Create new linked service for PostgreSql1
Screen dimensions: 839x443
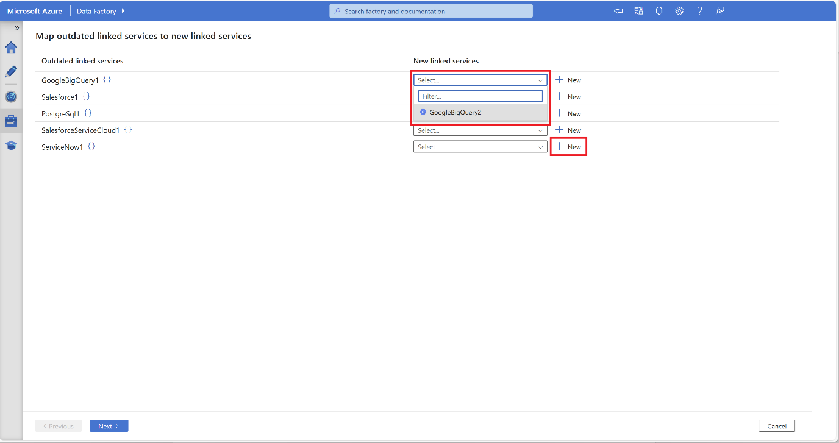point(568,113)
